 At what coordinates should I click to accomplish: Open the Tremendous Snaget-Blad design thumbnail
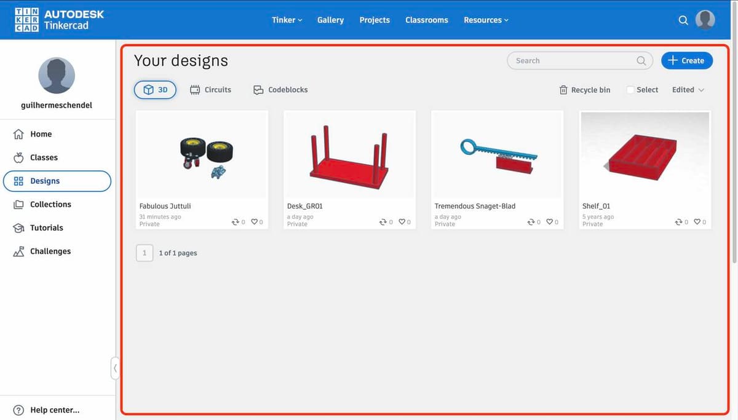[x=497, y=154]
